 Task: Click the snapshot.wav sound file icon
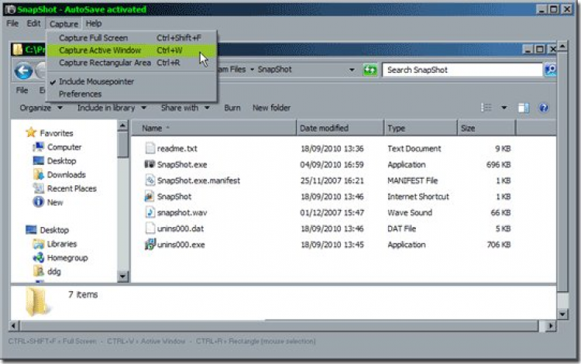(150, 212)
